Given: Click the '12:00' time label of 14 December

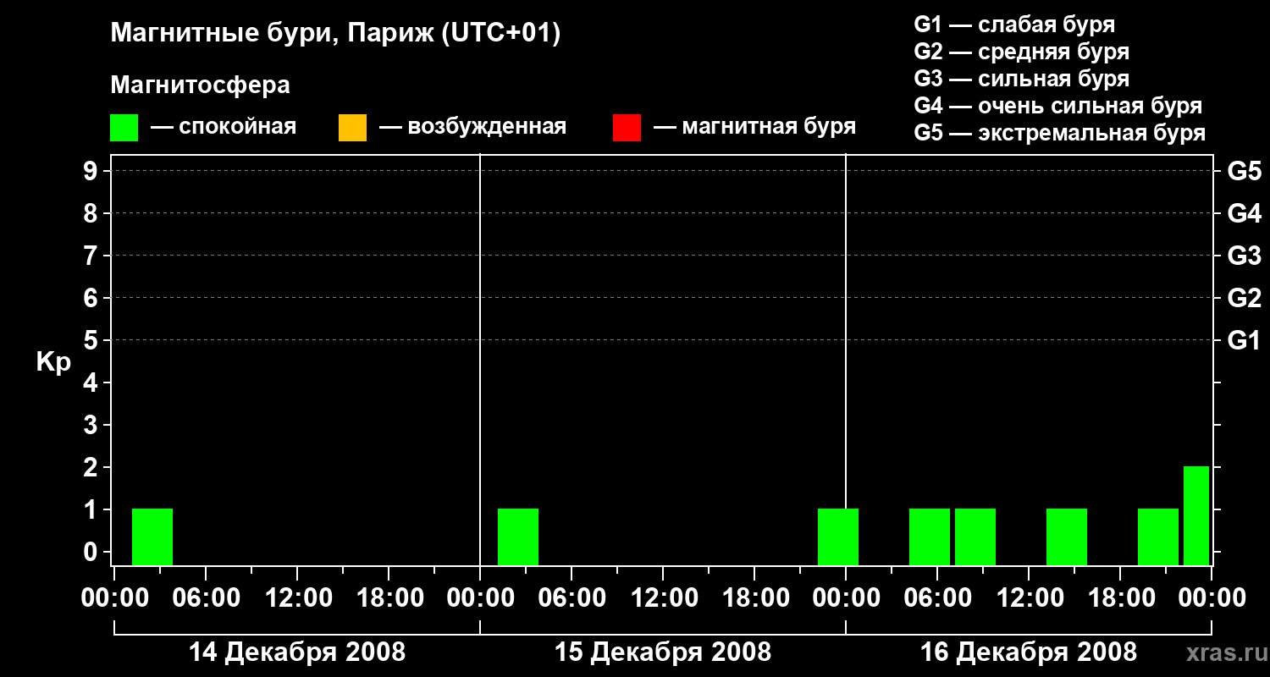Looking at the screenshot, I should (x=297, y=598).
